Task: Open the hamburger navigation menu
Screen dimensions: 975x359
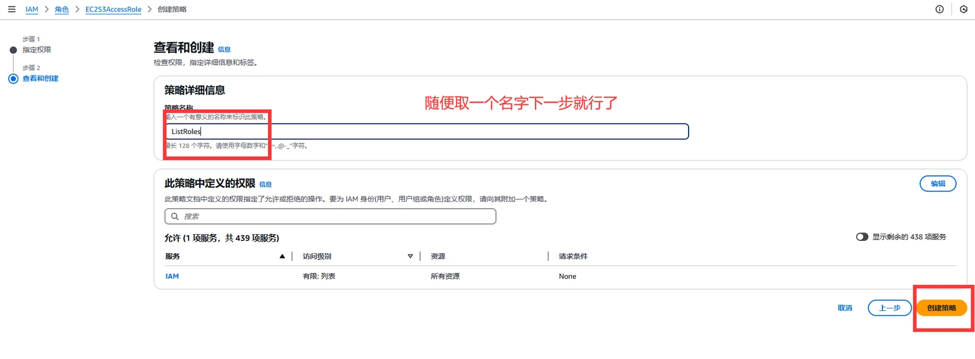Action: 12,9
